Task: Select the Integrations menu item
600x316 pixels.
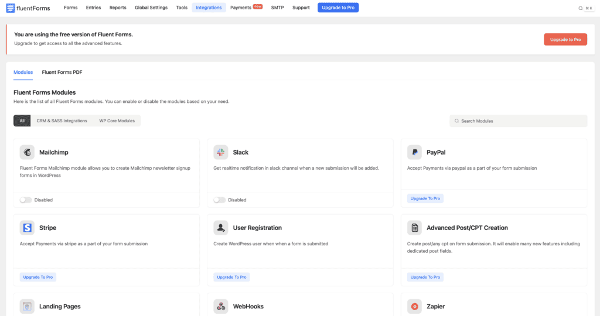Action: tap(209, 8)
